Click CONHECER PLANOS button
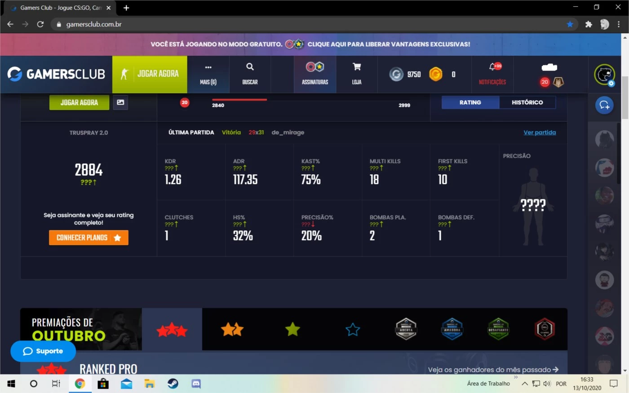Screen dimensions: 629x393 click(x=89, y=238)
